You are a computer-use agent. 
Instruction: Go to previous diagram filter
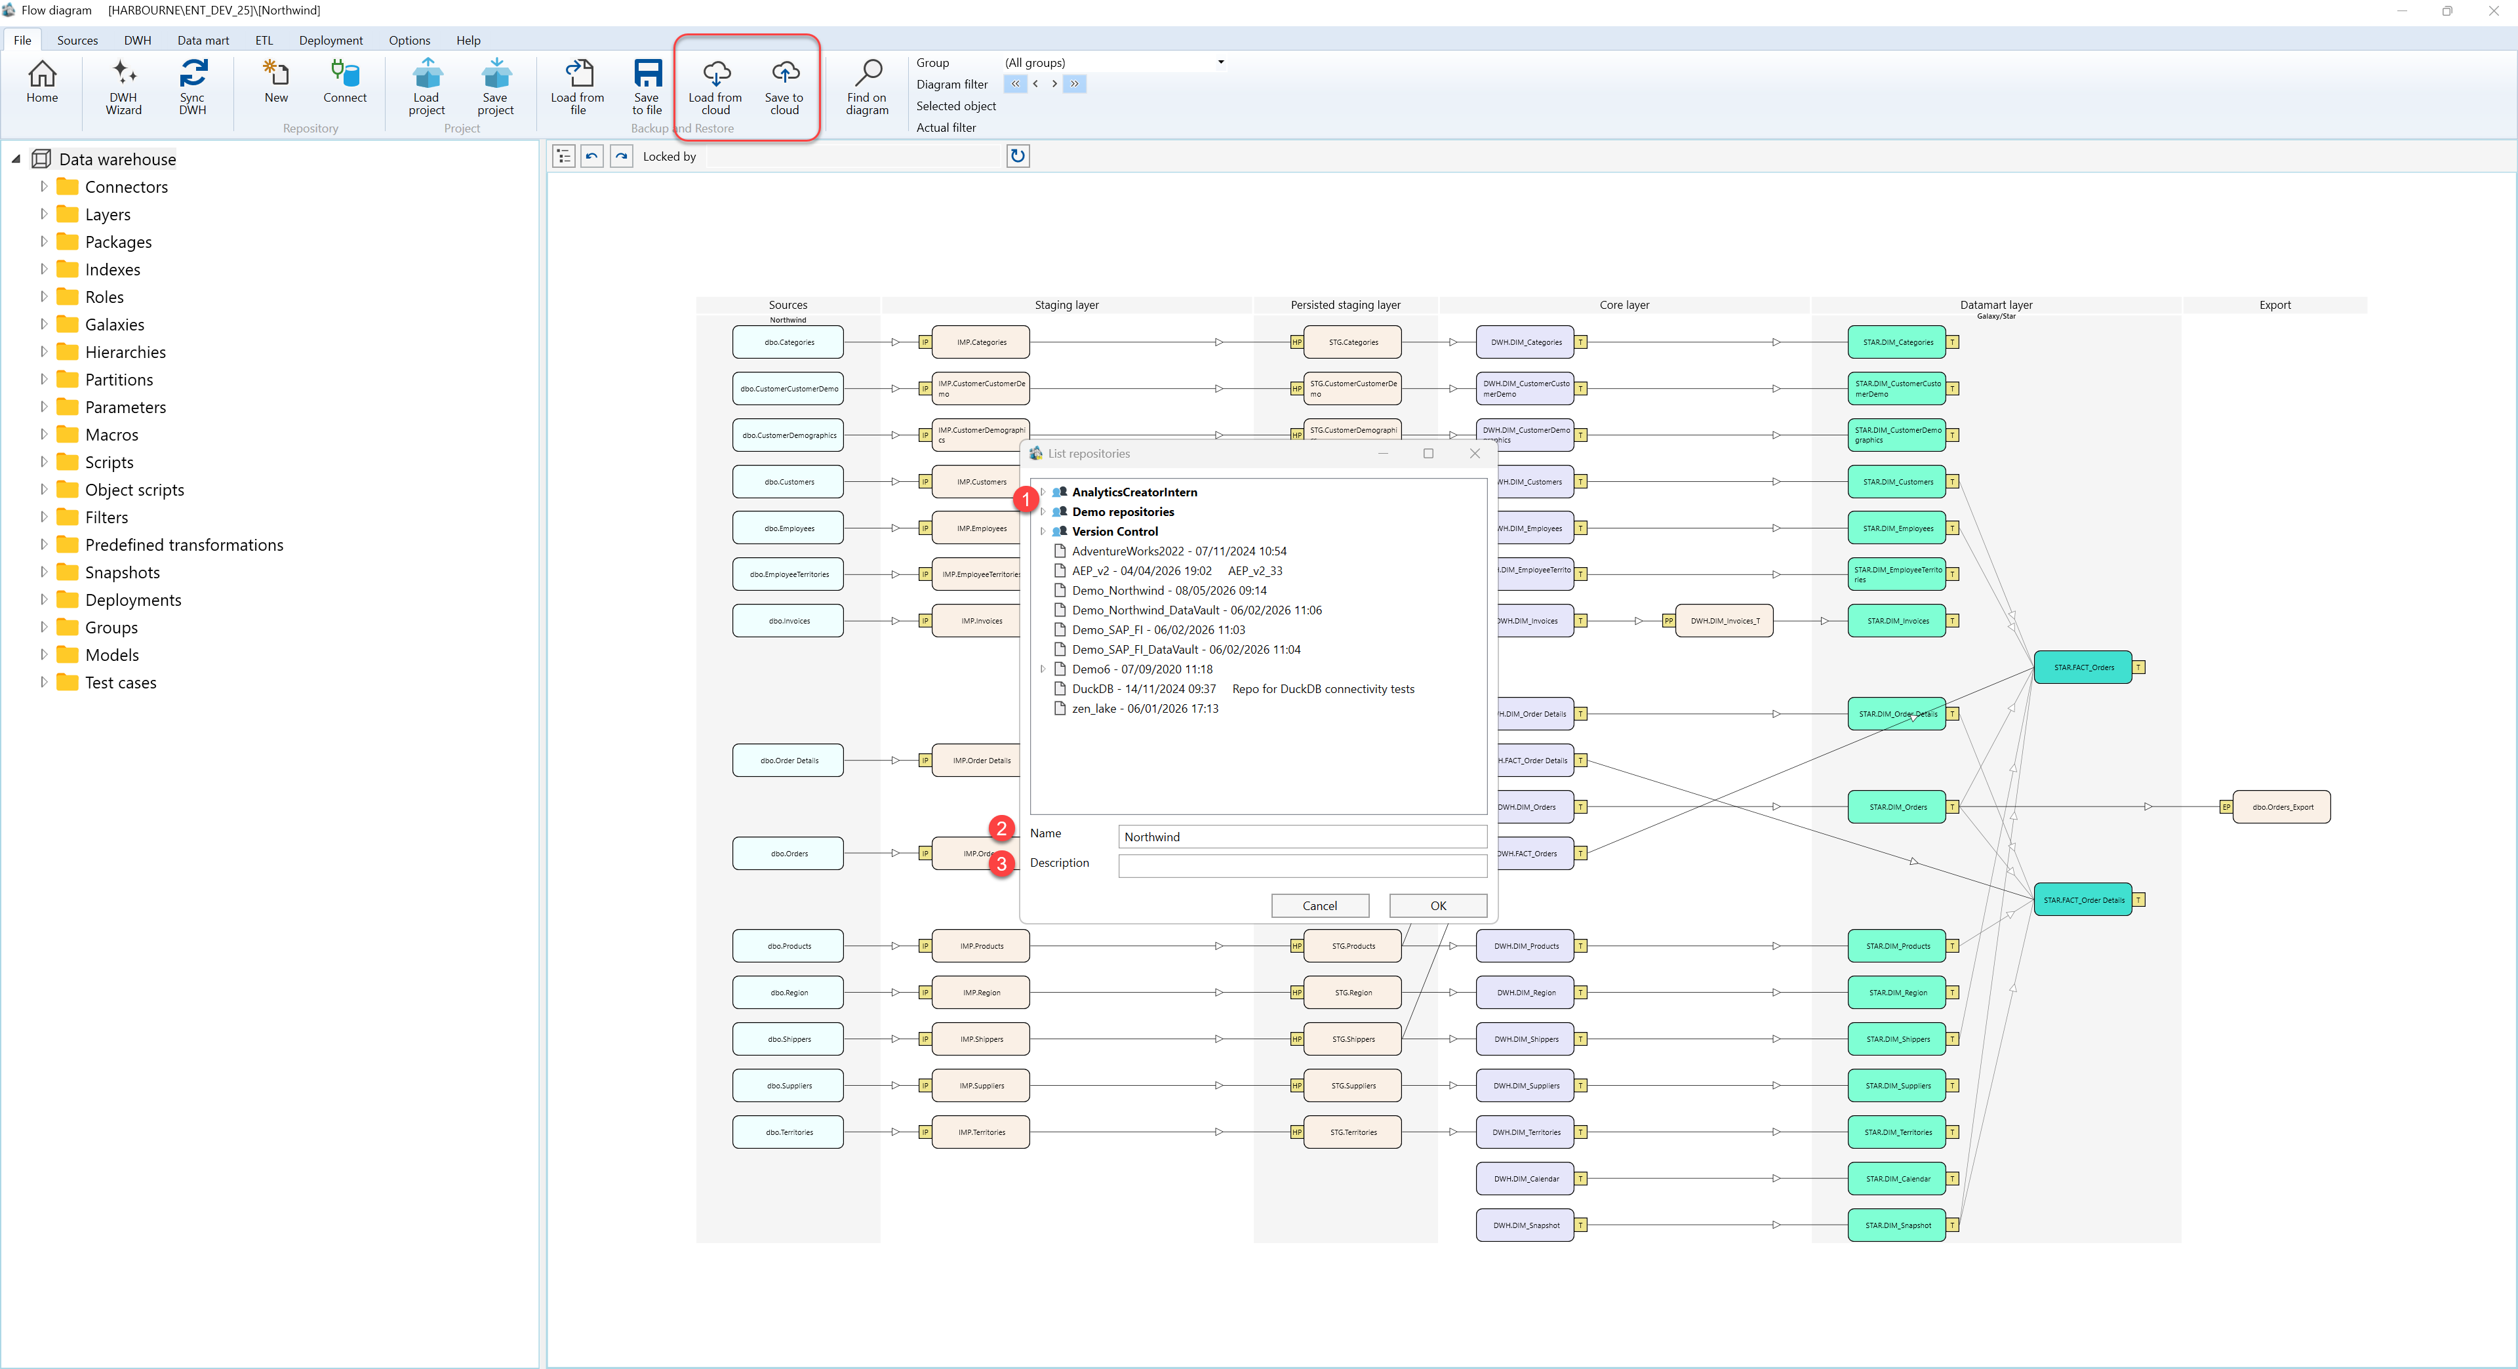pos(1035,84)
